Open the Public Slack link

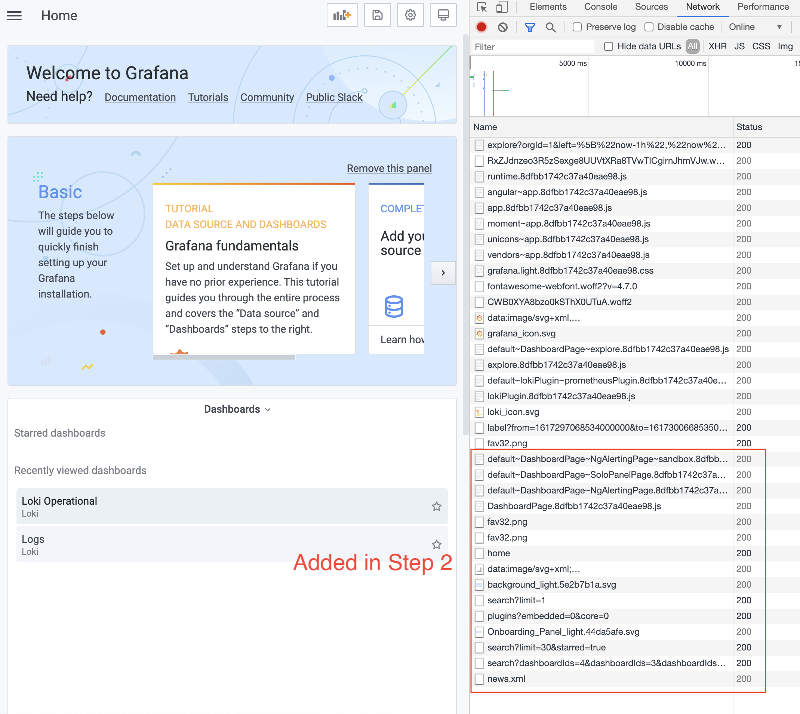[x=334, y=97]
